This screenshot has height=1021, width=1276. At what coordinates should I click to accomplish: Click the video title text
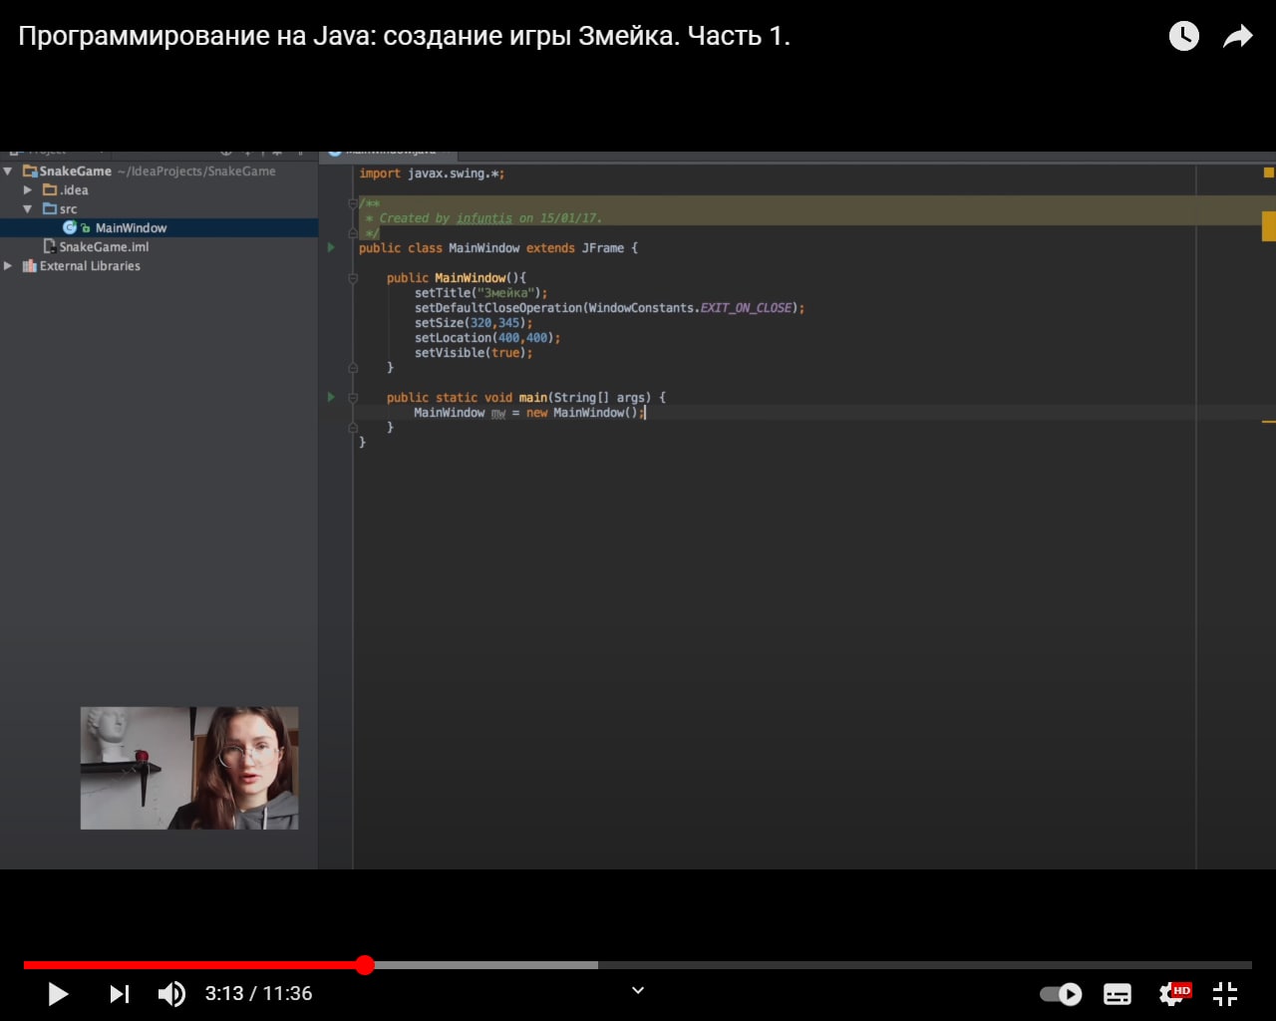404,37
